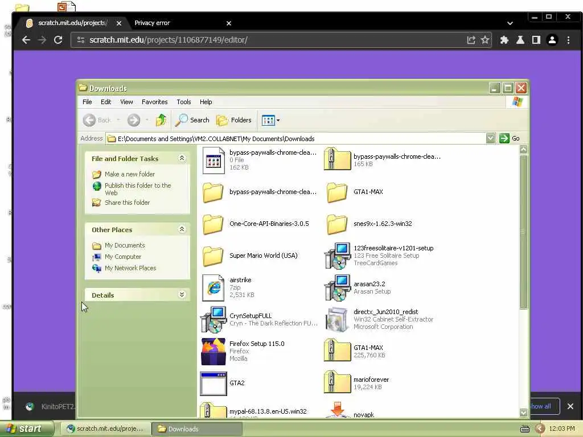Bookmark the page with the star icon
Image resolution: width=583 pixels, height=437 pixels.
click(x=485, y=40)
